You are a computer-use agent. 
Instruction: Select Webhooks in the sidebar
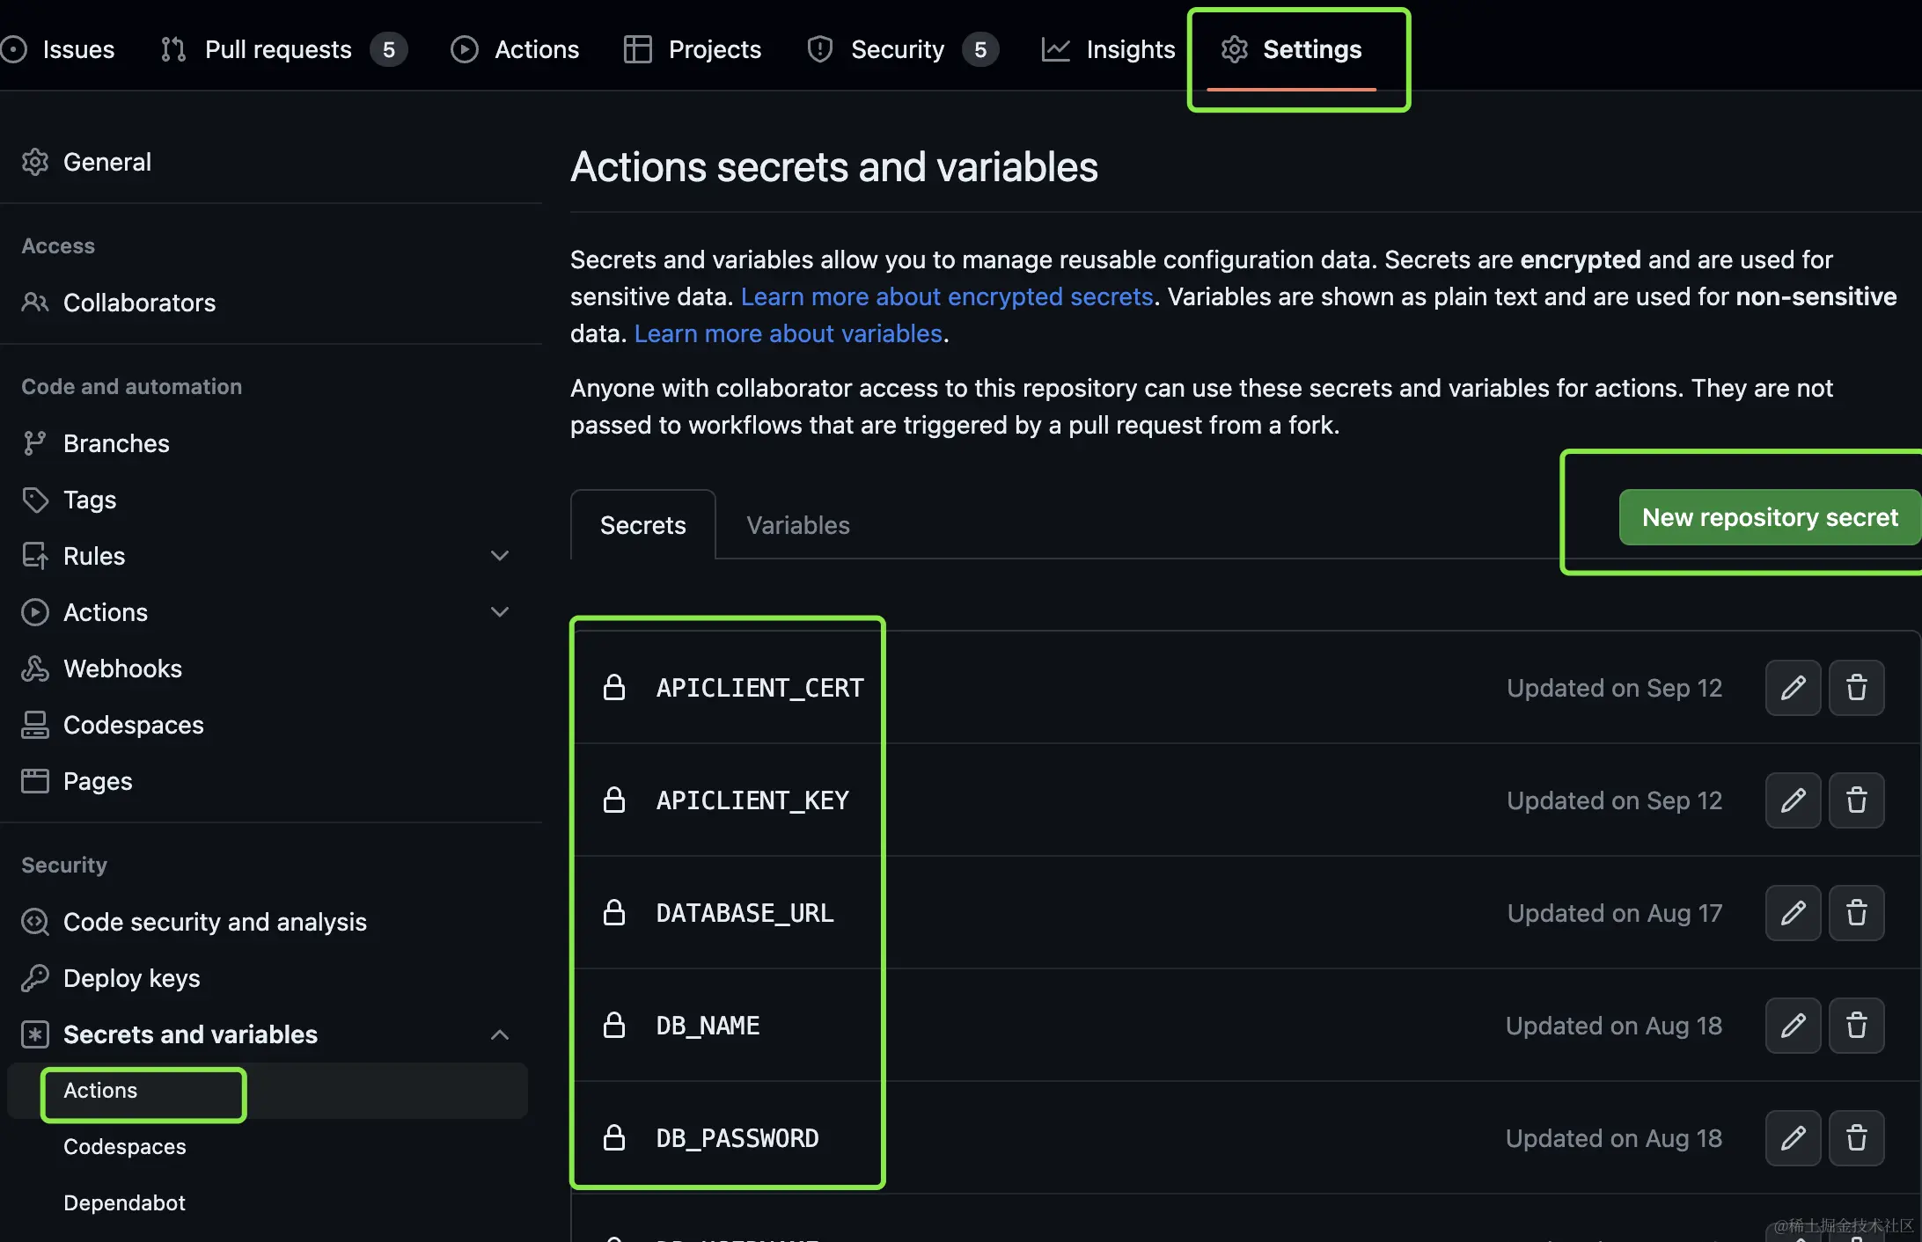point(122,668)
